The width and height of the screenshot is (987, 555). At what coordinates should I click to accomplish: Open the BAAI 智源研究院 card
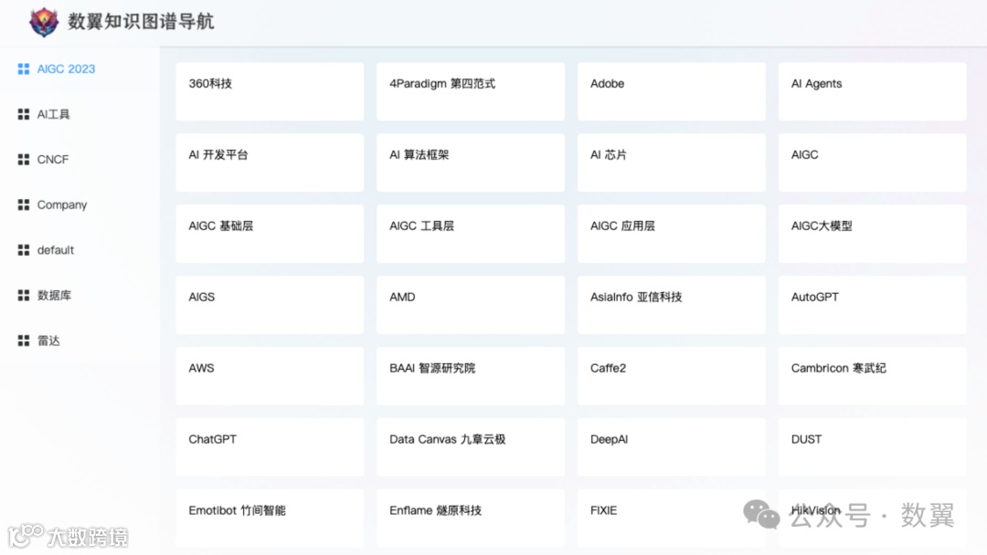(x=471, y=375)
